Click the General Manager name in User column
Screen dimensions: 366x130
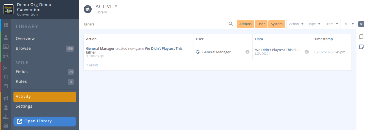point(216,52)
